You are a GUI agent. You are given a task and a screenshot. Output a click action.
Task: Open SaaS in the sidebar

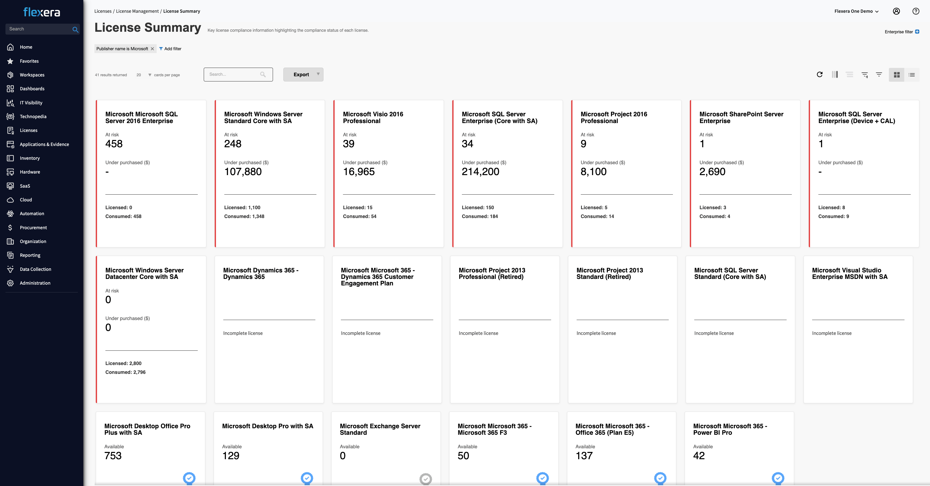pos(24,186)
